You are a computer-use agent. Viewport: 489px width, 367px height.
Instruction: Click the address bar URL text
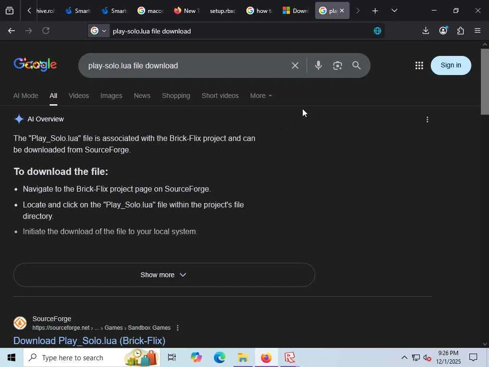click(151, 31)
